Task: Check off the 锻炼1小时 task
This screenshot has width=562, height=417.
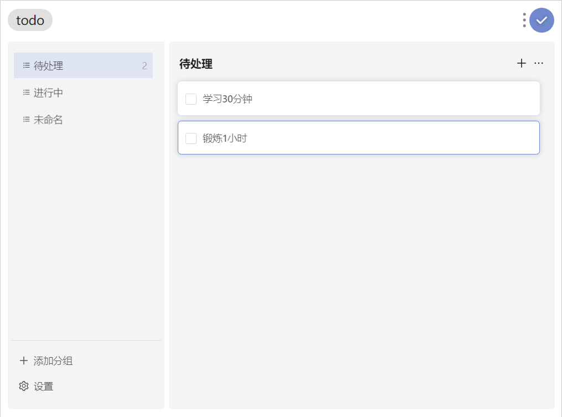Action: (191, 138)
